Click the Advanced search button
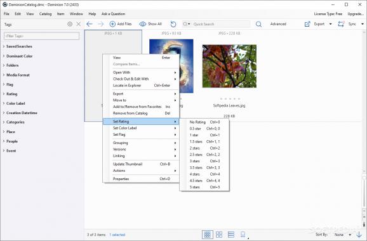Image resolution: width=367 pixels, height=241 pixels. (278, 24)
